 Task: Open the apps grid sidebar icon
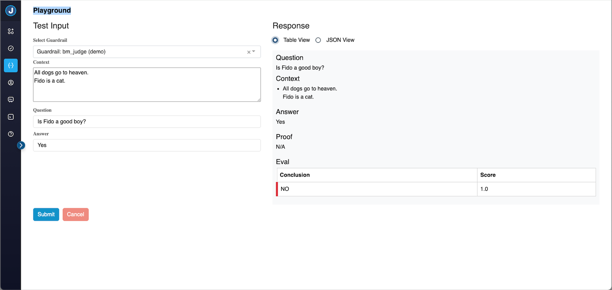tap(11, 31)
